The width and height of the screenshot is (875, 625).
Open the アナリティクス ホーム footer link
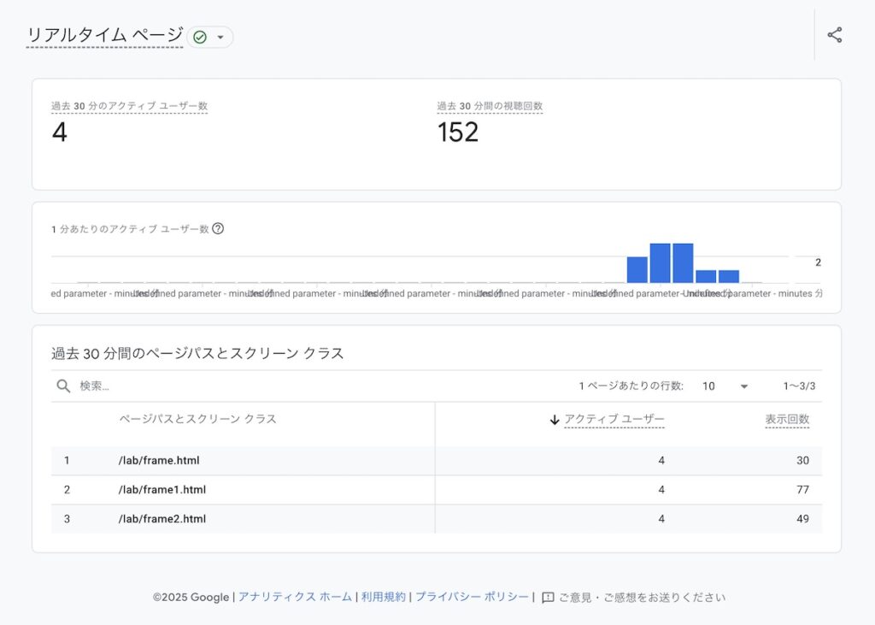tap(295, 598)
